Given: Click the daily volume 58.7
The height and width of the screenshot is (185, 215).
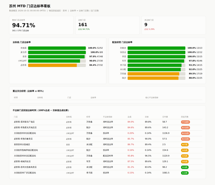Looking at the screenshot, I should point(165,122).
